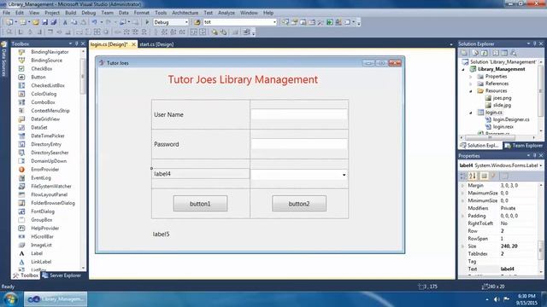The image size is (547, 307).
Task: Pick the Button control in Toolbox
Action: coord(38,77)
